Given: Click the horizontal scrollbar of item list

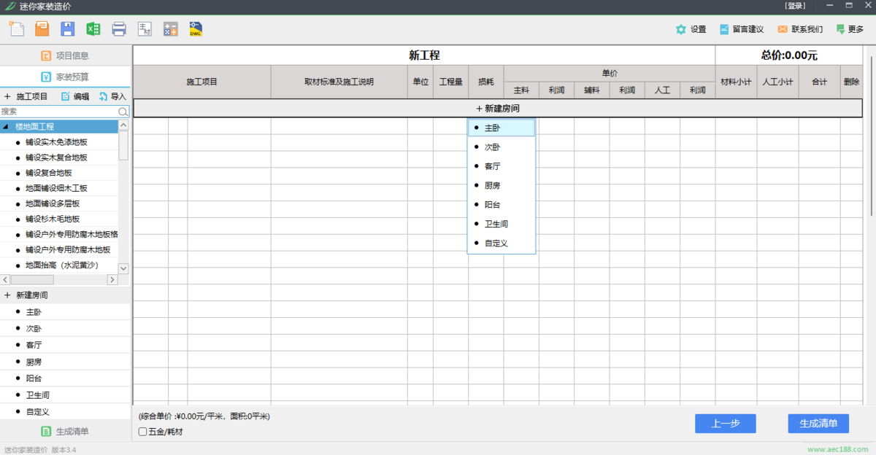Looking at the screenshot, I should 59,280.
